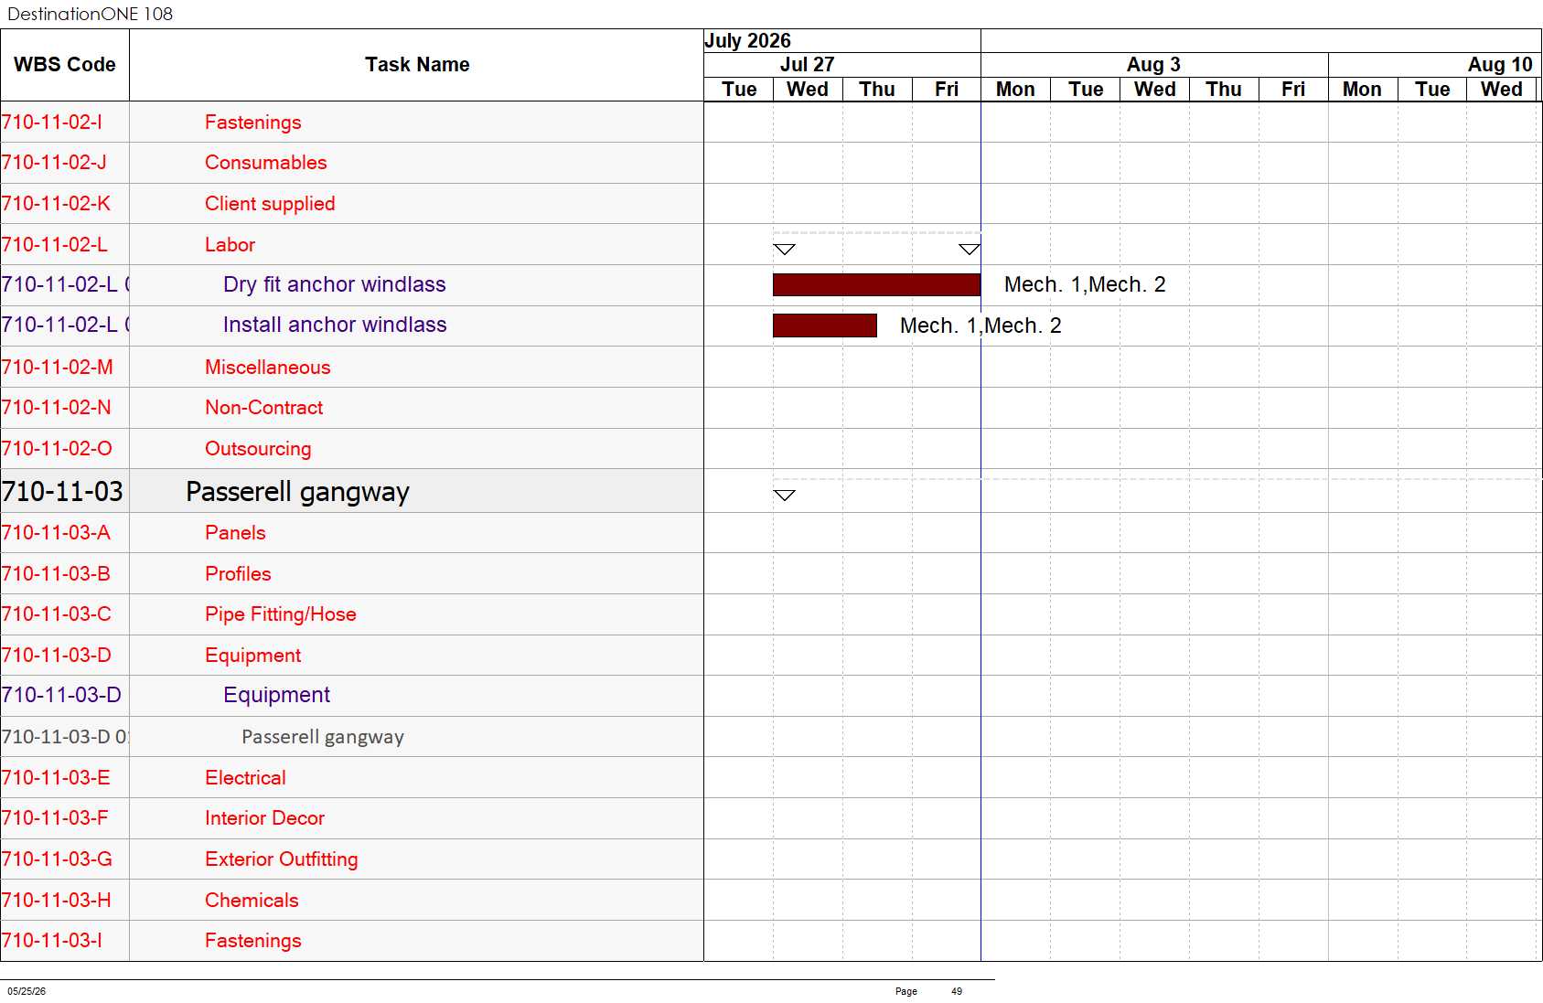Click the gray Passerell gangway subtask
This screenshot has height=1003, width=1543.
tap(322, 737)
